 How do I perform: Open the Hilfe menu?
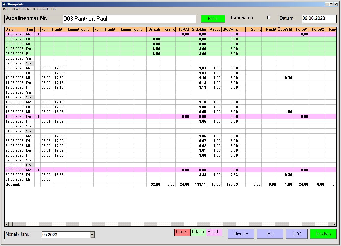(54, 9)
